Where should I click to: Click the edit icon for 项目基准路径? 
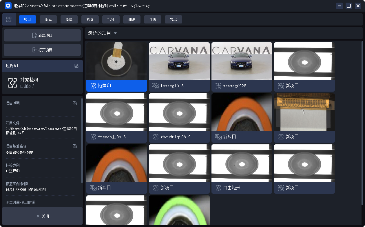pos(75,146)
